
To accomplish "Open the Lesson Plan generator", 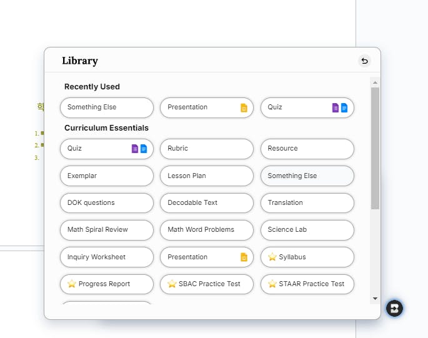I will (x=206, y=176).
